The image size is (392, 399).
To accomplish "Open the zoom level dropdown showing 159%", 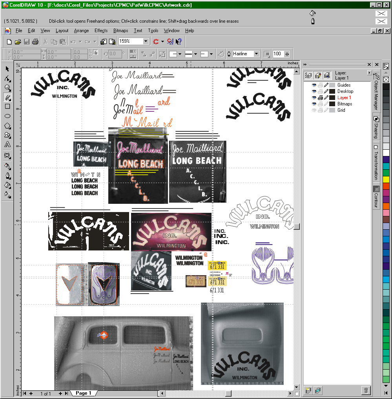I will coord(146,41).
